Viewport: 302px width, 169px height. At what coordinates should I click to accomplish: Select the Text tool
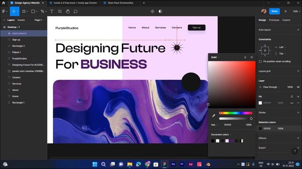click(51, 11)
